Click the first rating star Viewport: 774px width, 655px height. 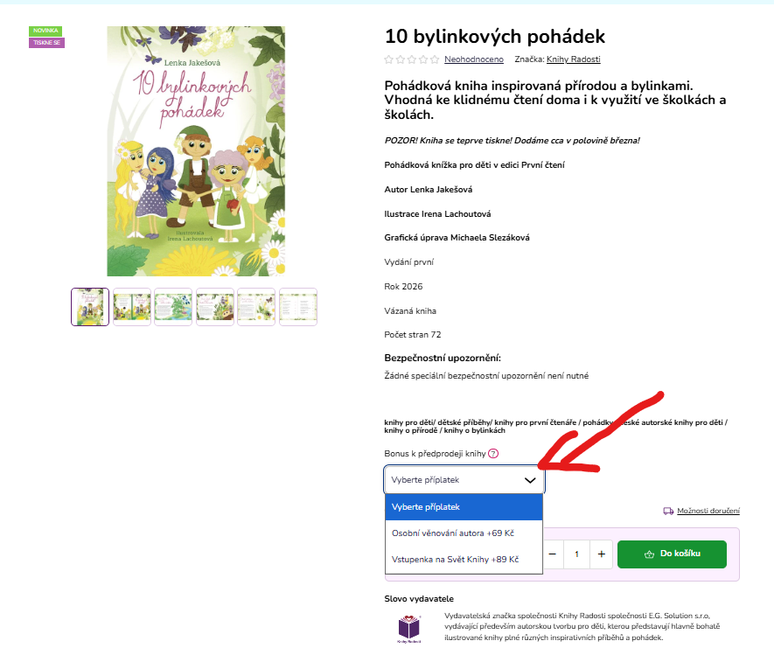(389, 59)
